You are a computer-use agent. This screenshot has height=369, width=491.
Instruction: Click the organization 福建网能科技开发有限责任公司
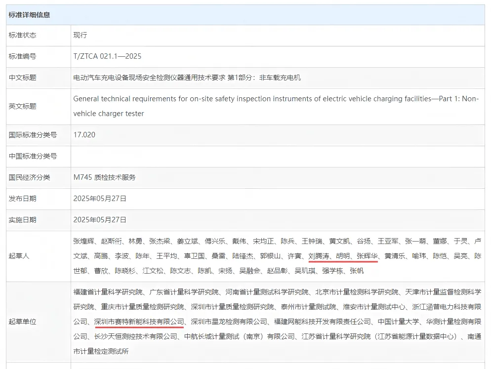point(322,322)
